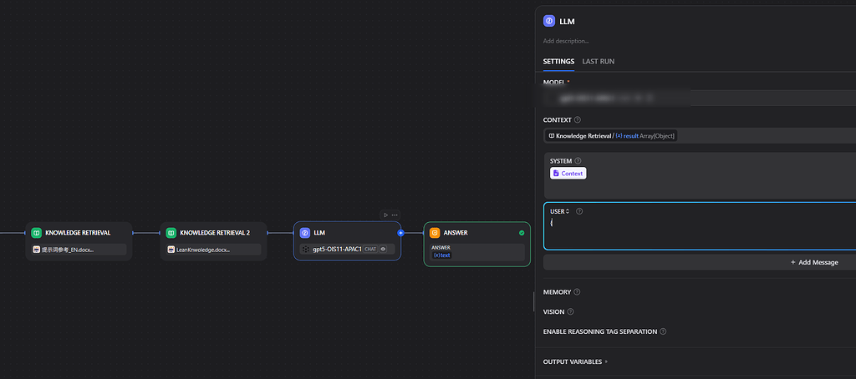Click the Enable Reasoning Tag Separation help icon

tap(663, 331)
